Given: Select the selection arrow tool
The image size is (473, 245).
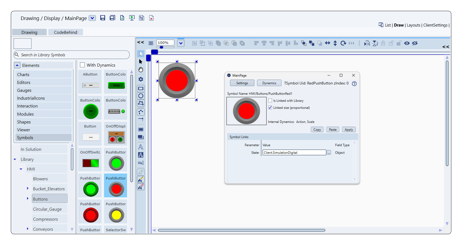Looking at the screenshot, I should tap(141, 54).
